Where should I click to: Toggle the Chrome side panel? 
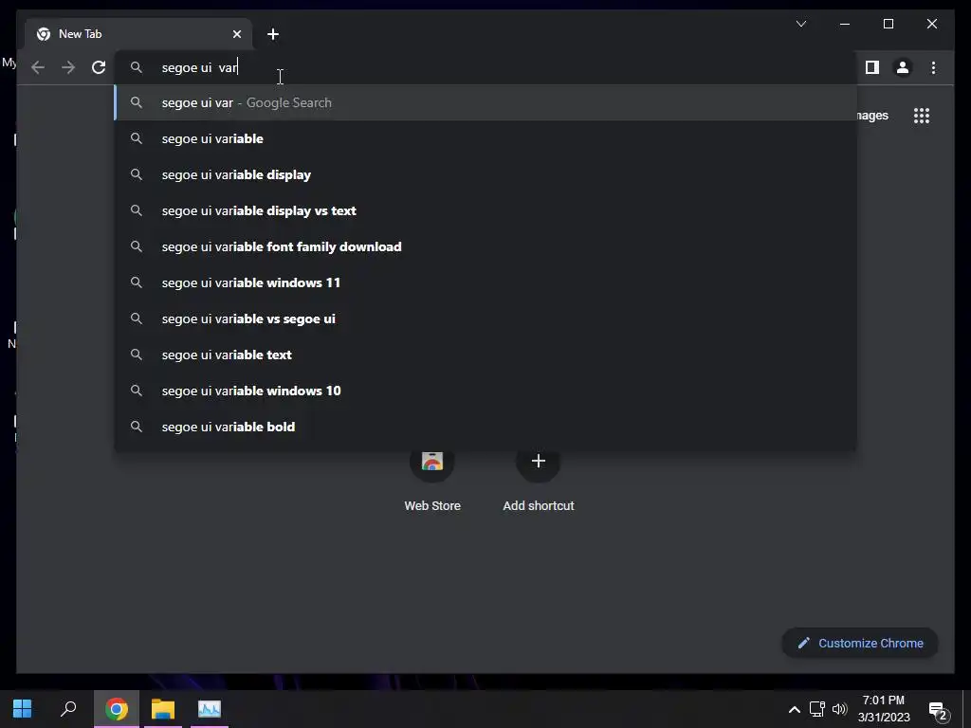click(872, 67)
